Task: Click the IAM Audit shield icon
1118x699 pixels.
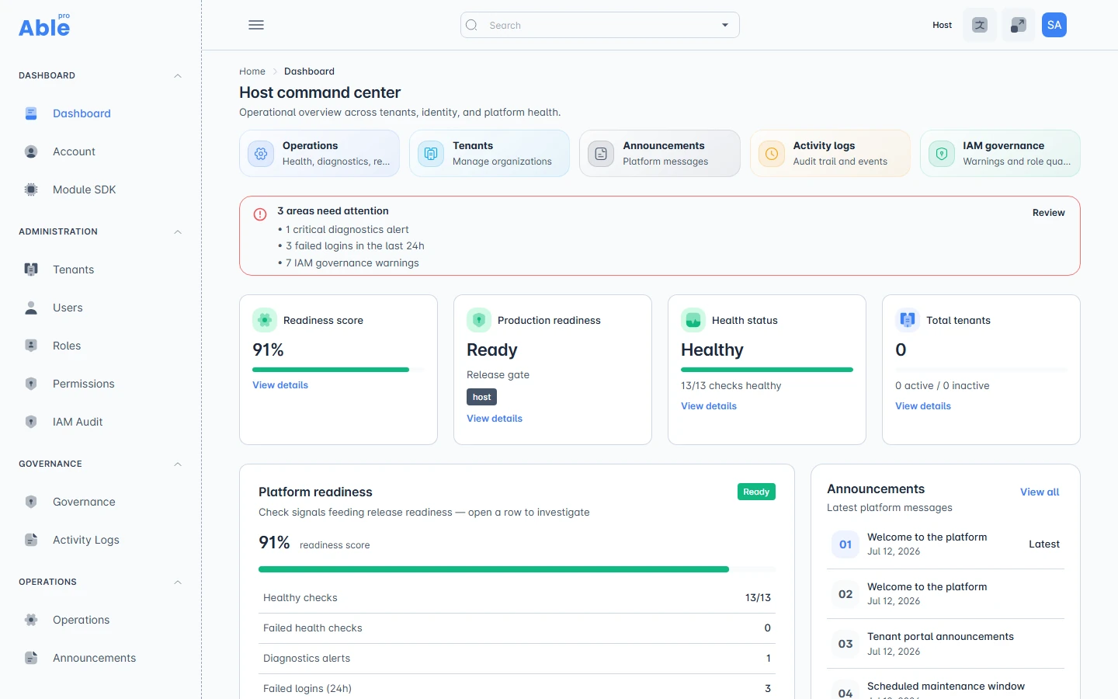Action: 31,422
